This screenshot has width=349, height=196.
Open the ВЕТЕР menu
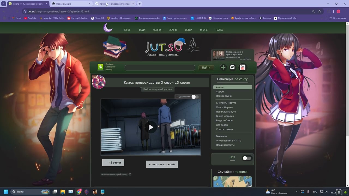coord(188,30)
